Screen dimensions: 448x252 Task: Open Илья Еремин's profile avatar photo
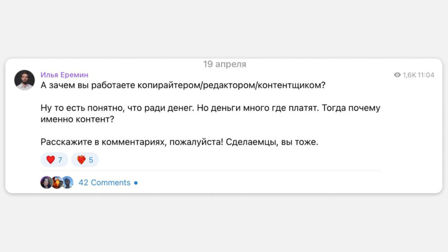pos(24,80)
